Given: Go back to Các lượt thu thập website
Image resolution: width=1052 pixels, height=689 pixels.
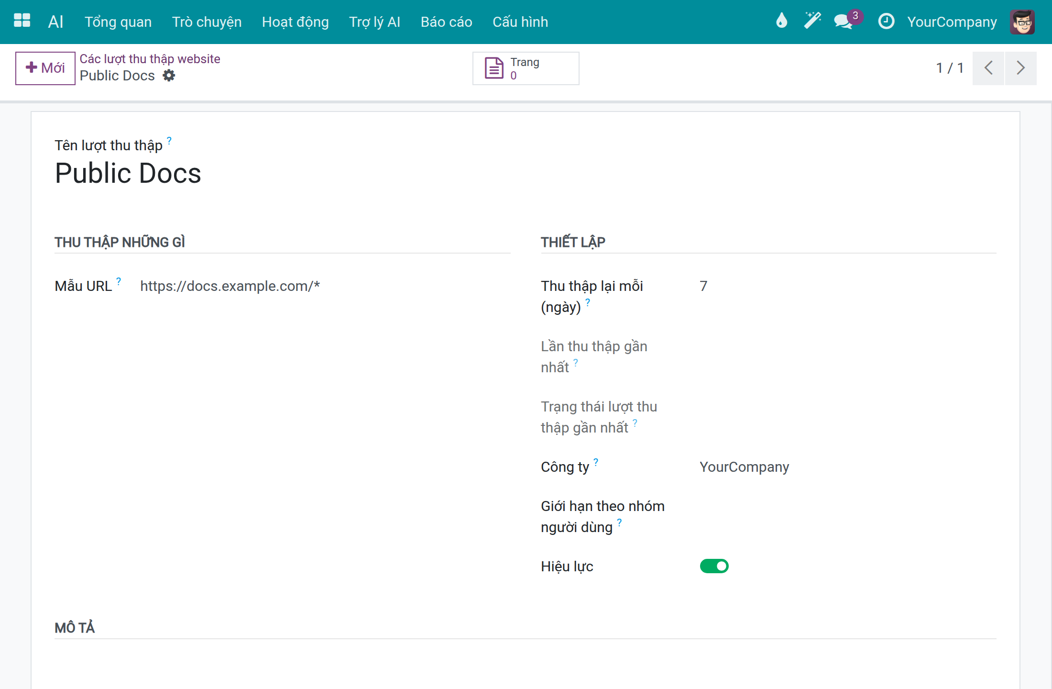Looking at the screenshot, I should click(150, 59).
